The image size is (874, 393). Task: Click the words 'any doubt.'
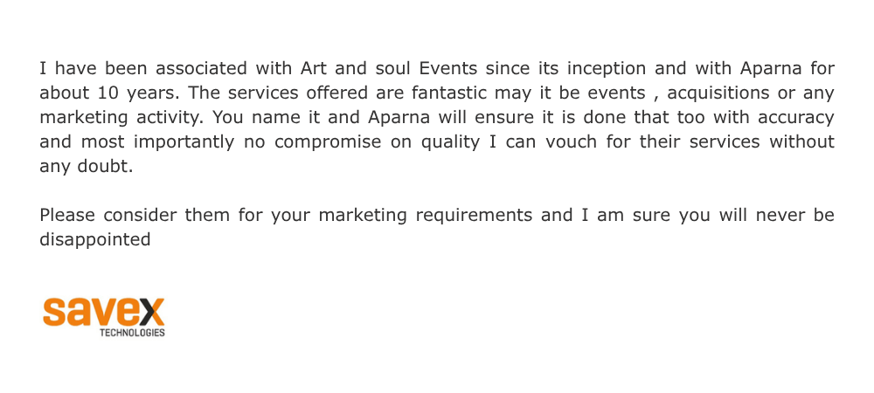pos(87,167)
